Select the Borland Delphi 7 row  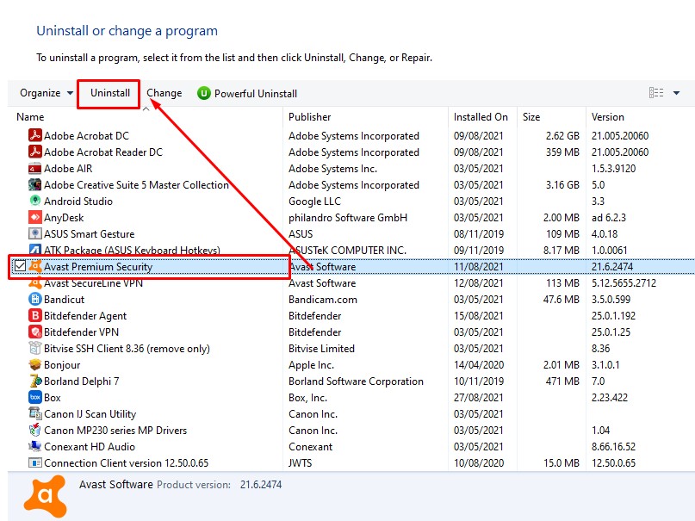(351, 381)
